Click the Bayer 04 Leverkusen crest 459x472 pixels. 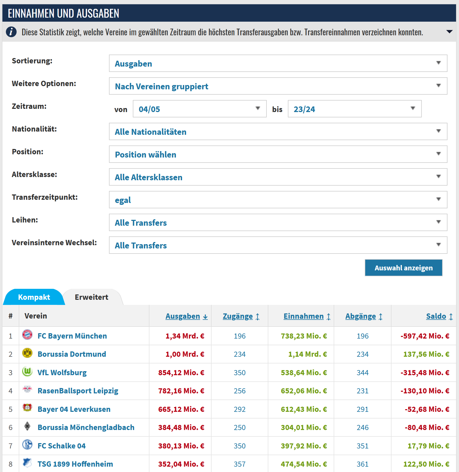pos(27,408)
